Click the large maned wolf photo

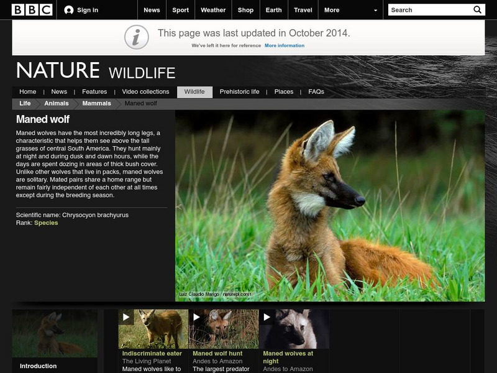330,206
